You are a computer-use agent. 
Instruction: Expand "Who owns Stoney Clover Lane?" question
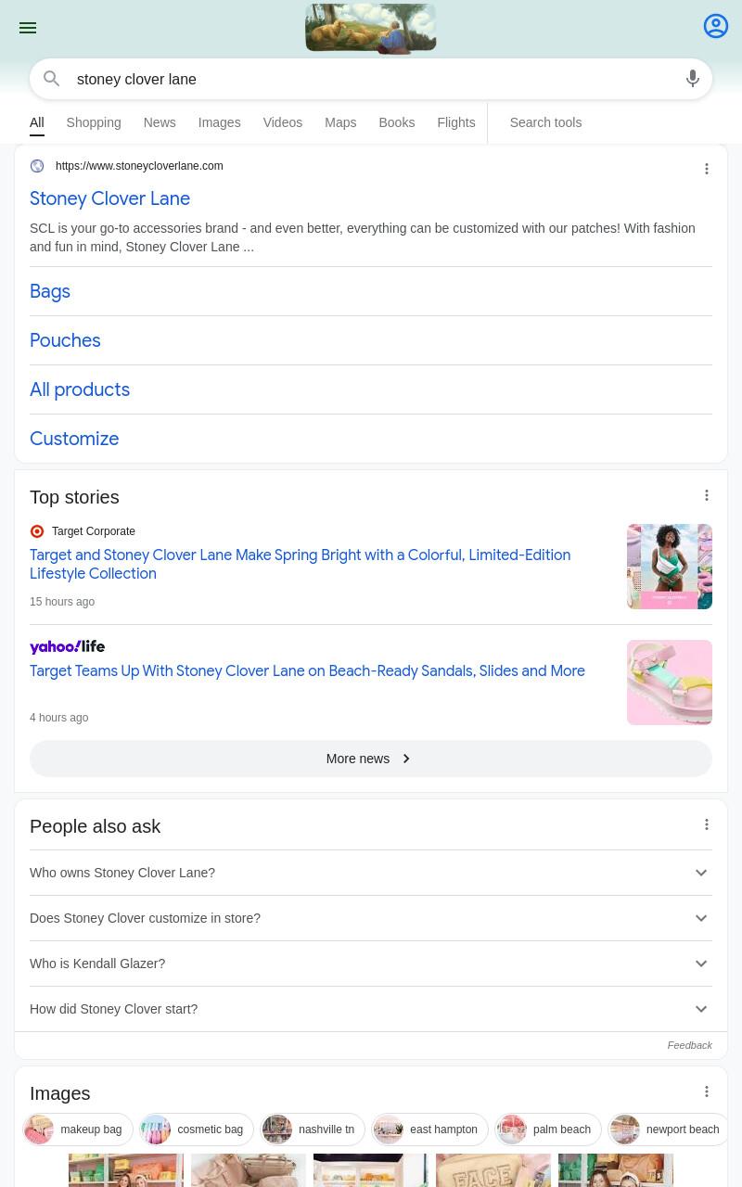(x=371, y=873)
